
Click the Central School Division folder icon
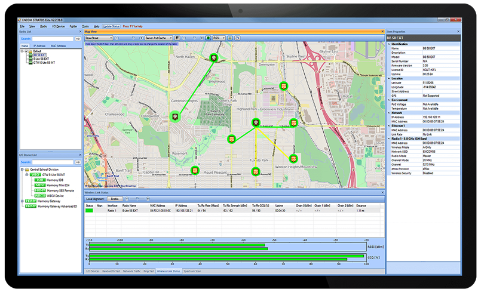click(x=27, y=170)
